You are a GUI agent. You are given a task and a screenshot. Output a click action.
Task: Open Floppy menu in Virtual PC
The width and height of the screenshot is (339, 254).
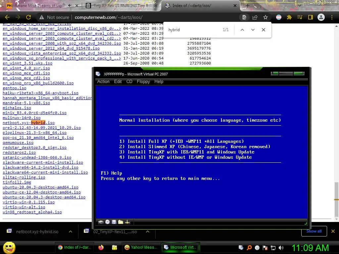pos(143,81)
